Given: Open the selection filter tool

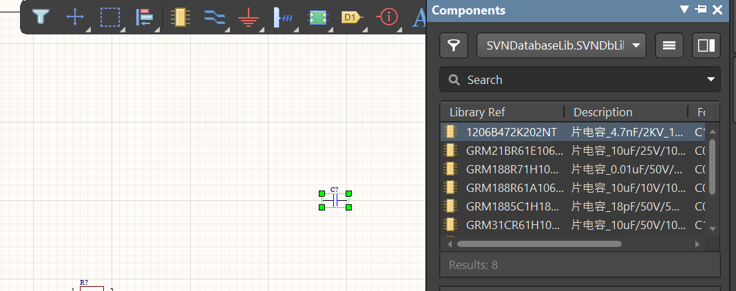Looking at the screenshot, I should (x=41, y=17).
